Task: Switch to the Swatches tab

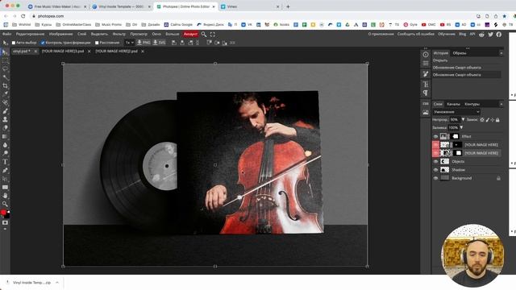Action: (x=460, y=53)
